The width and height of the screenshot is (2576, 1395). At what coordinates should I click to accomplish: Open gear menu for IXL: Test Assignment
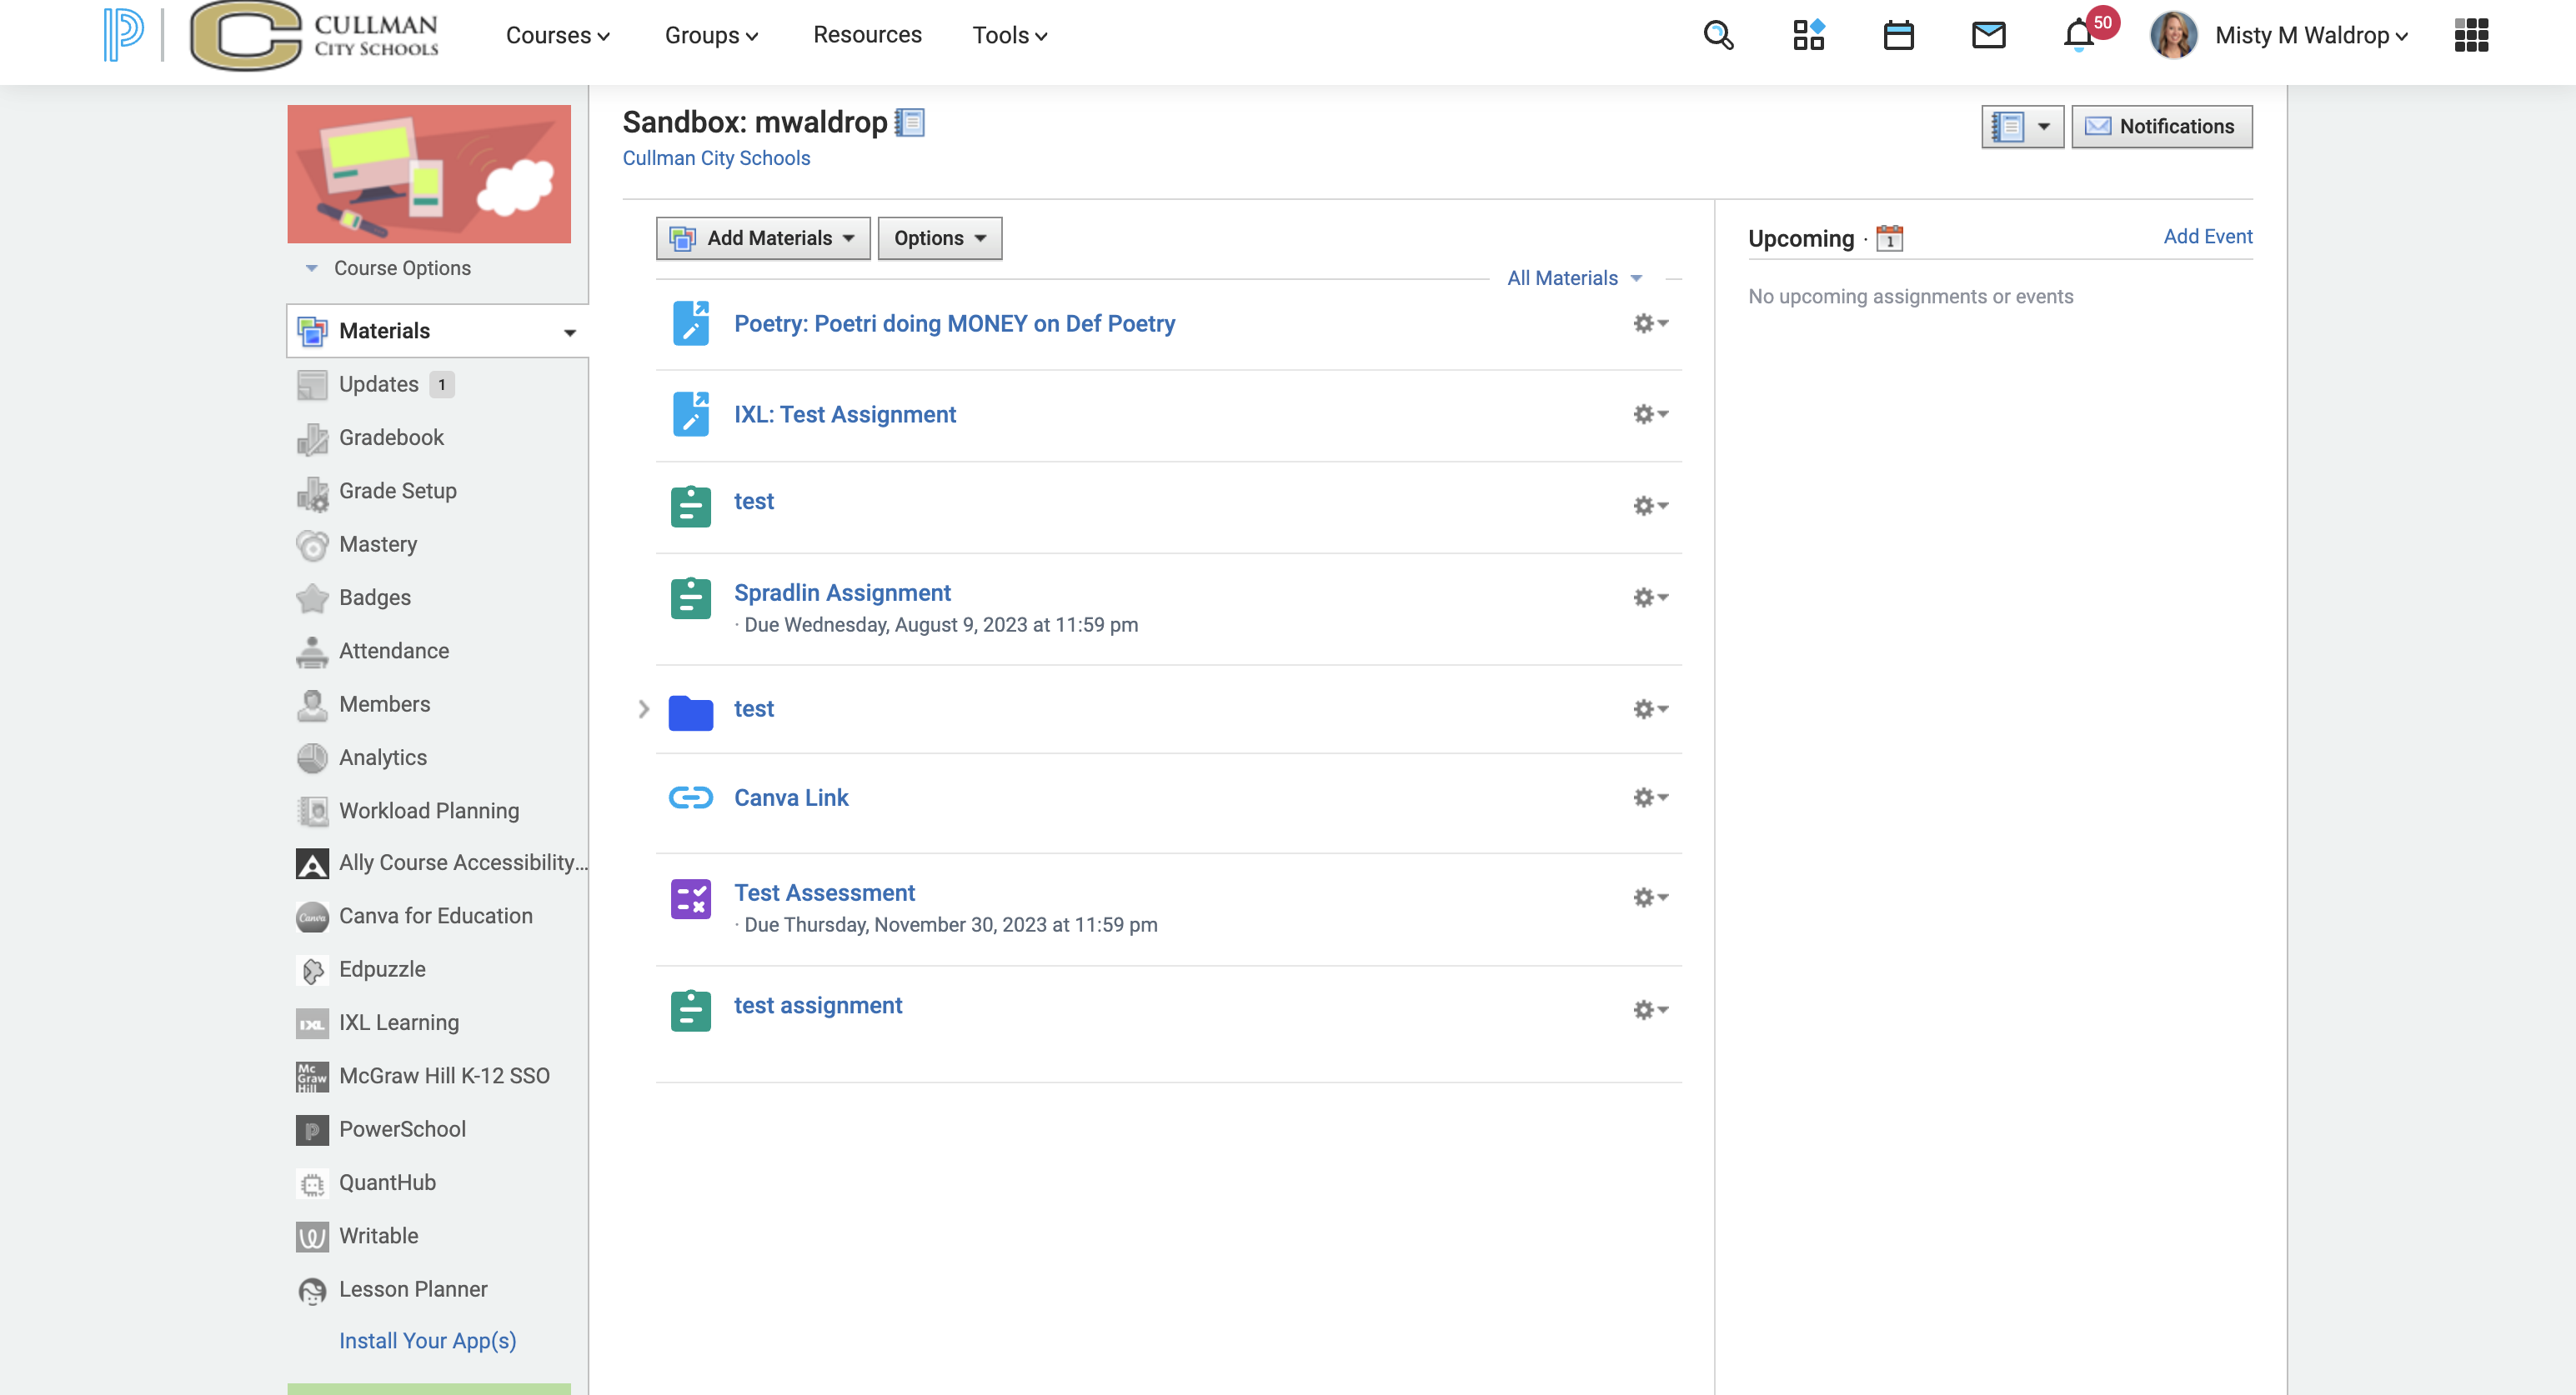(1650, 413)
